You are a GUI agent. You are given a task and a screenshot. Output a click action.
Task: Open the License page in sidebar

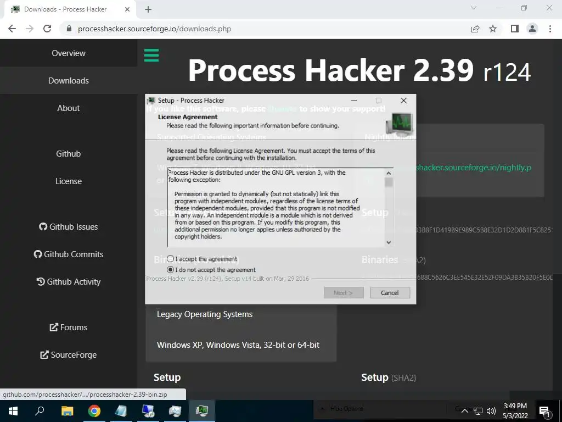tap(69, 181)
